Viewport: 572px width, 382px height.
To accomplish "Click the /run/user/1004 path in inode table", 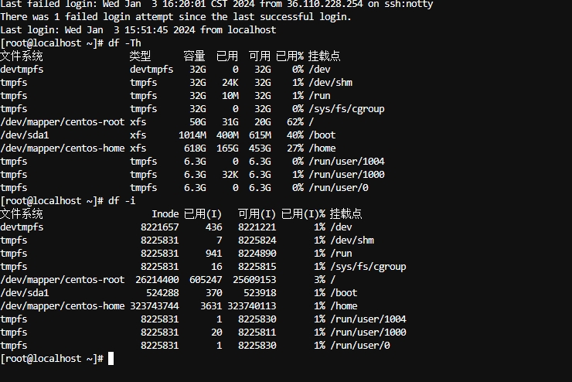I will click(368, 319).
